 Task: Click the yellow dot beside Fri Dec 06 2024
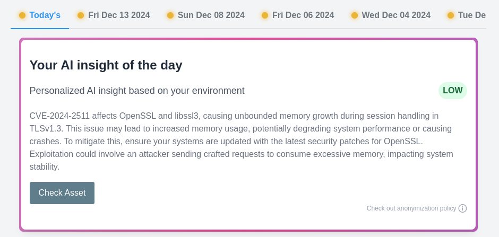coord(265,15)
